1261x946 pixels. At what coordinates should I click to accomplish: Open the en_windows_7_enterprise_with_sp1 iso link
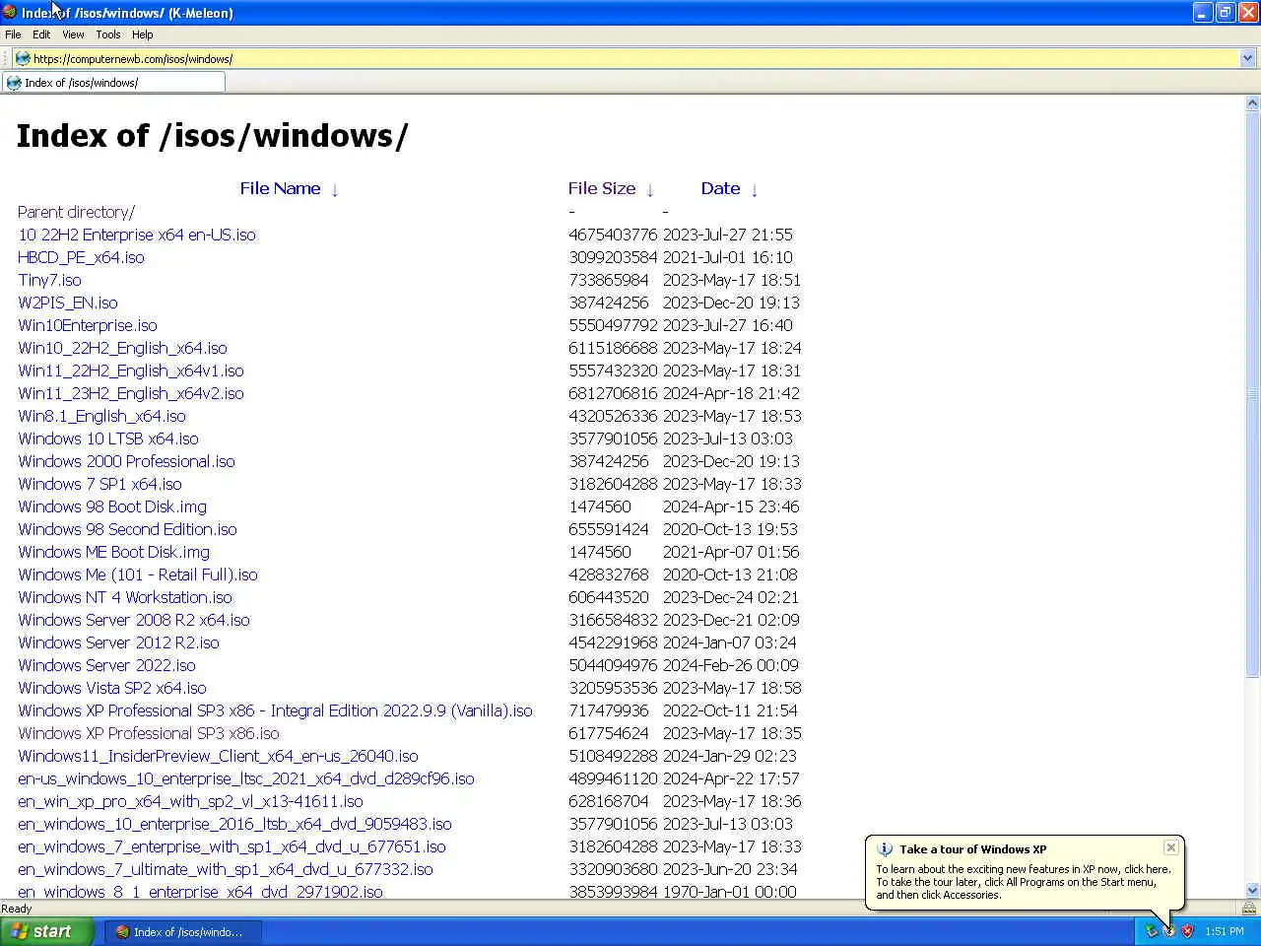[x=232, y=846]
